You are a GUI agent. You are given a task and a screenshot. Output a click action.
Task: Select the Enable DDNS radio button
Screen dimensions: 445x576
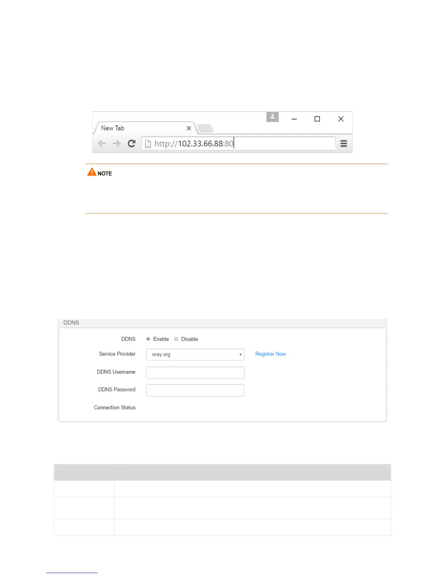[148, 339]
